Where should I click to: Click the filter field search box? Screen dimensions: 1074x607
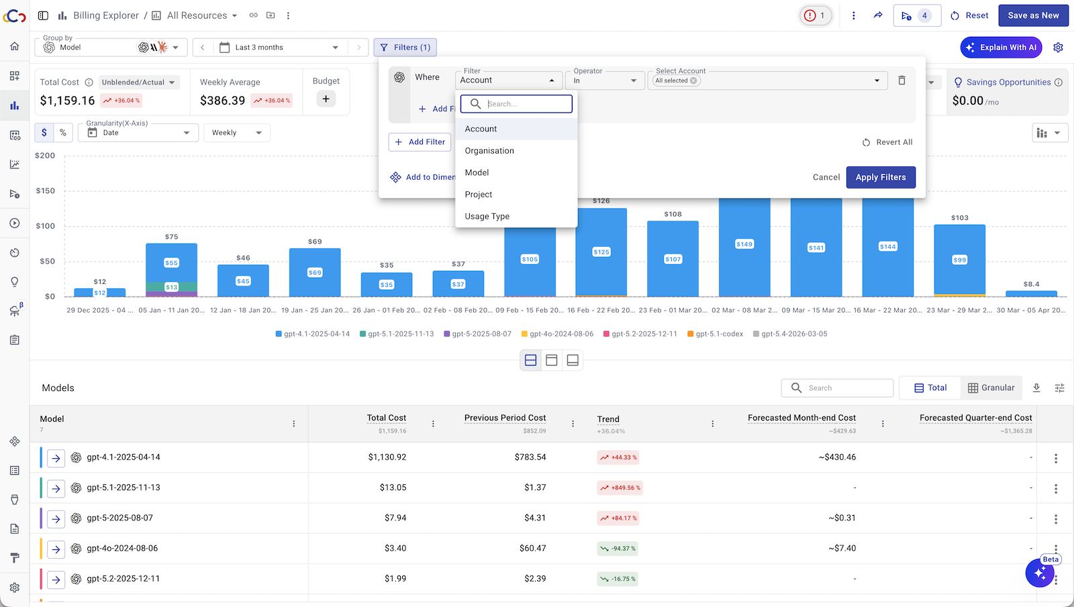point(516,104)
